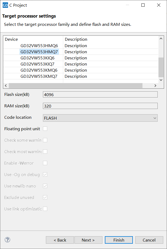Enable the Floating point unit checkbox
This screenshot has width=167, height=249.
45,129
